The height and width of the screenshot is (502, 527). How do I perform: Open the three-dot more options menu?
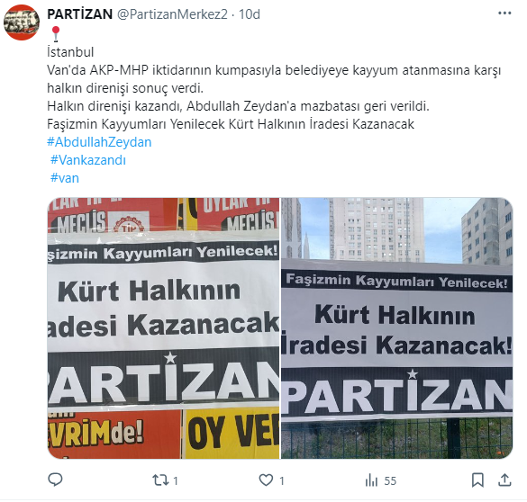coord(504,13)
